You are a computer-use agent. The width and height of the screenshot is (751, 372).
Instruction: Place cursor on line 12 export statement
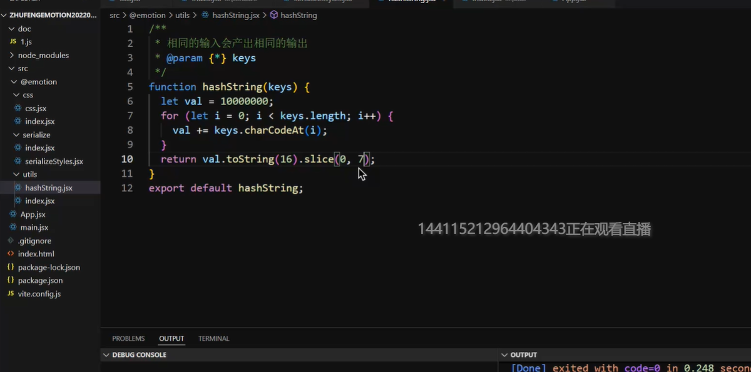point(225,188)
